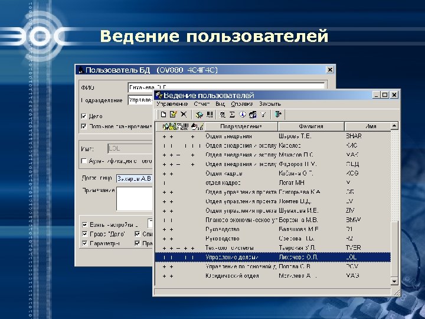Select row Попова С.В.
The width and height of the screenshot is (425, 319).
pos(273,266)
